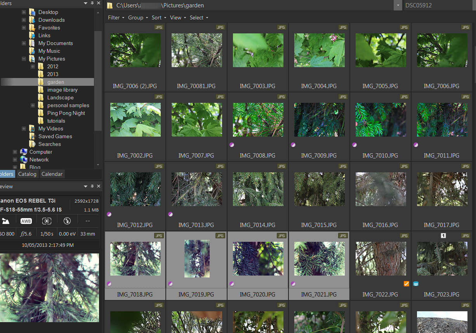Click the large preview image in Preview panel

point(49,288)
